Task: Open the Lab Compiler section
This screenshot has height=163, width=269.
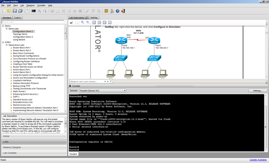Action: [x=34, y=153]
